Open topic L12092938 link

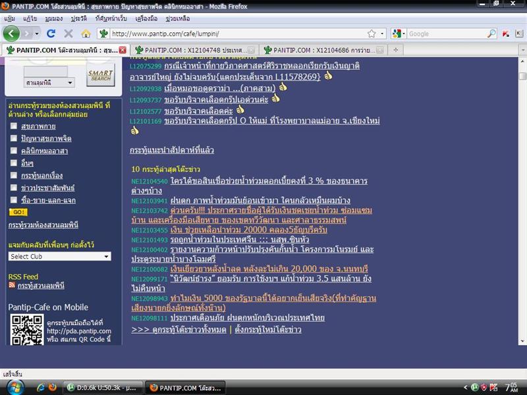coord(220,88)
